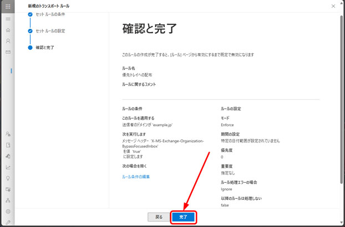Open the wrench tool icon at sidebar bottom
345x227 pixels.
8,222
